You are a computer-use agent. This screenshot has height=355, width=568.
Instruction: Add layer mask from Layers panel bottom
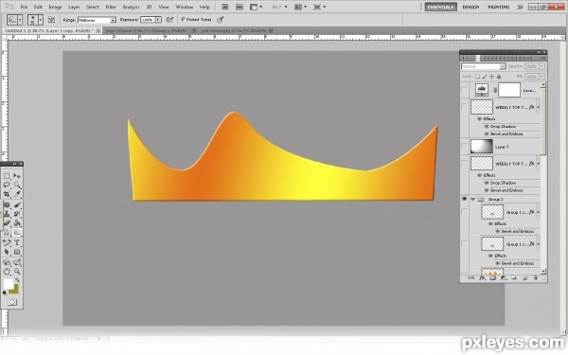pos(492,278)
